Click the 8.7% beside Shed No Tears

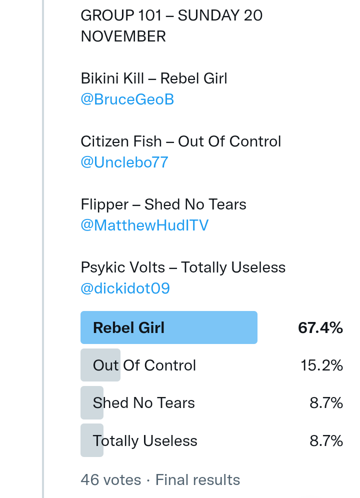tap(326, 403)
